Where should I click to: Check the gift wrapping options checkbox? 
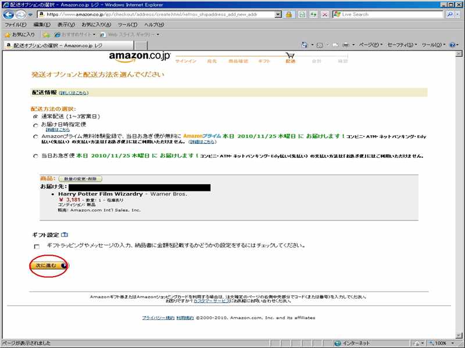[37, 246]
